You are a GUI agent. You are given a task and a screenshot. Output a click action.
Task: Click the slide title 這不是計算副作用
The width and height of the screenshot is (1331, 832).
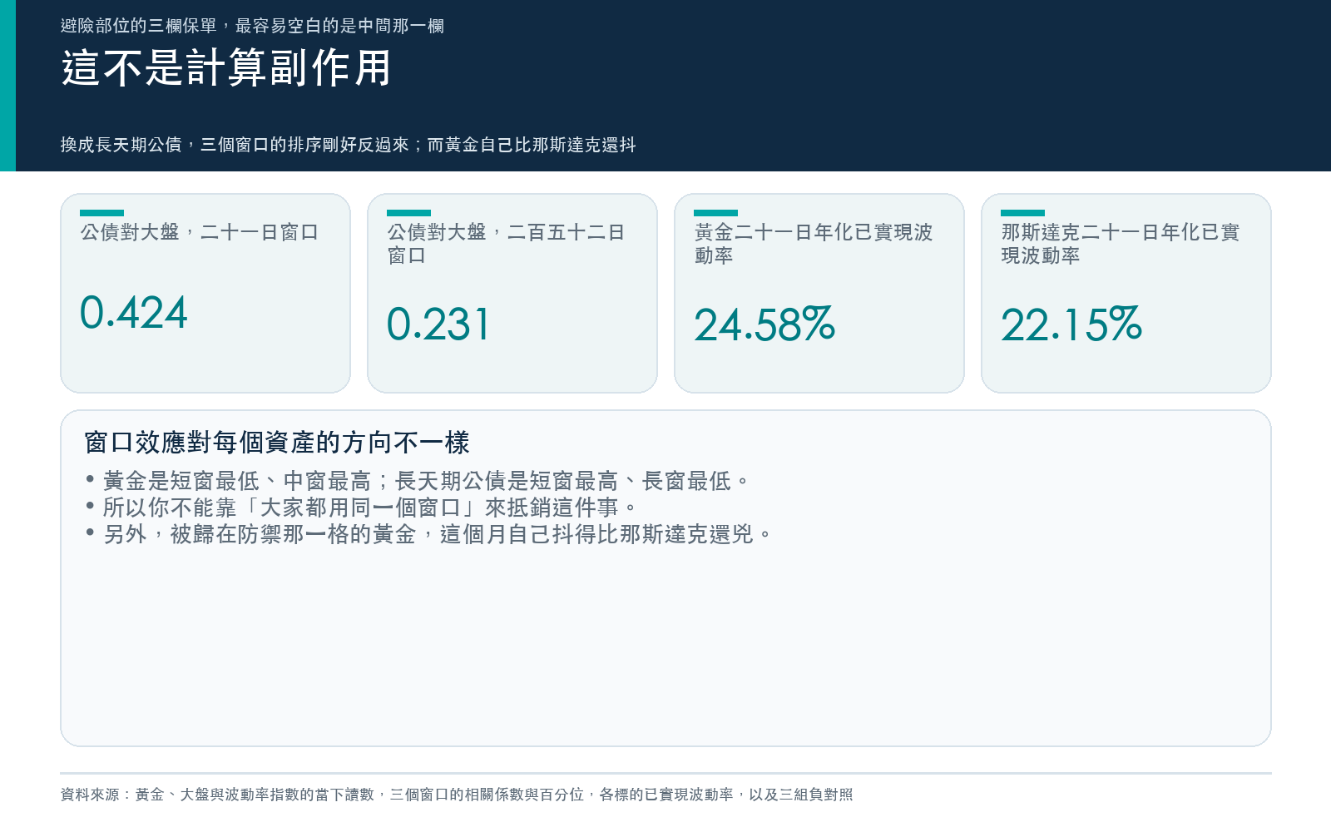[226, 68]
